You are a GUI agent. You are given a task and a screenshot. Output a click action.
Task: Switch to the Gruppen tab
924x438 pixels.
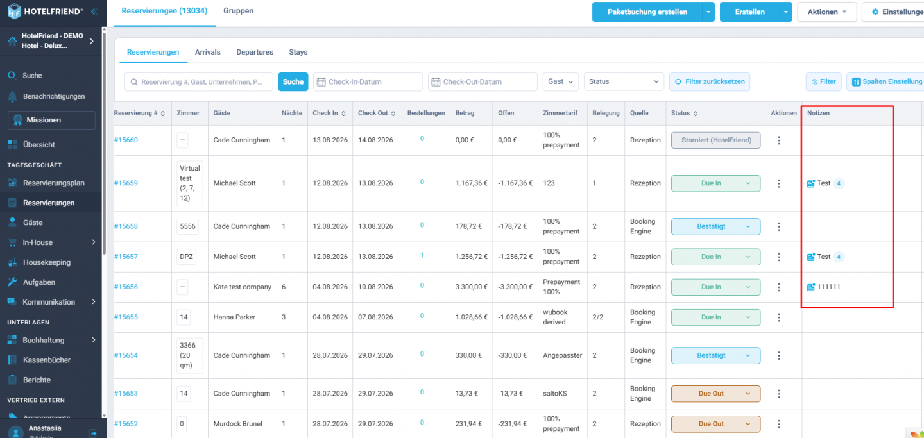pos(238,11)
